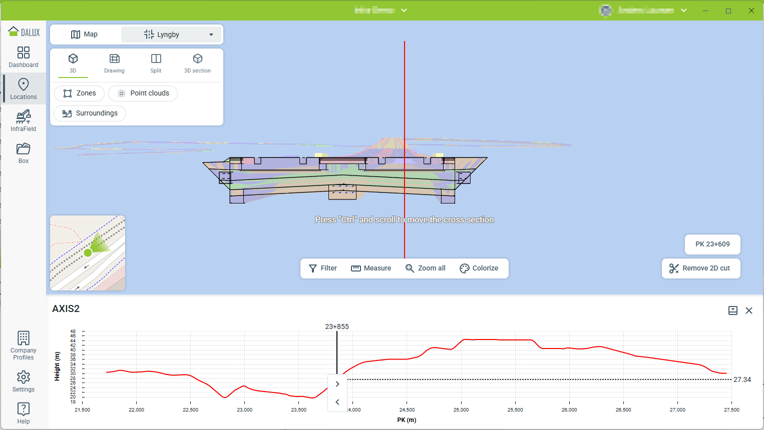Open the Help section
The width and height of the screenshot is (764, 430).
click(x=24, y=413)
